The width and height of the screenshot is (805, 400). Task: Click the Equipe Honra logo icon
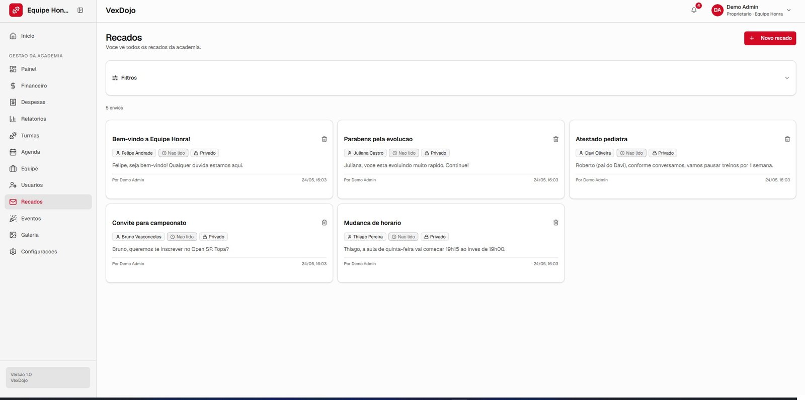16,10
